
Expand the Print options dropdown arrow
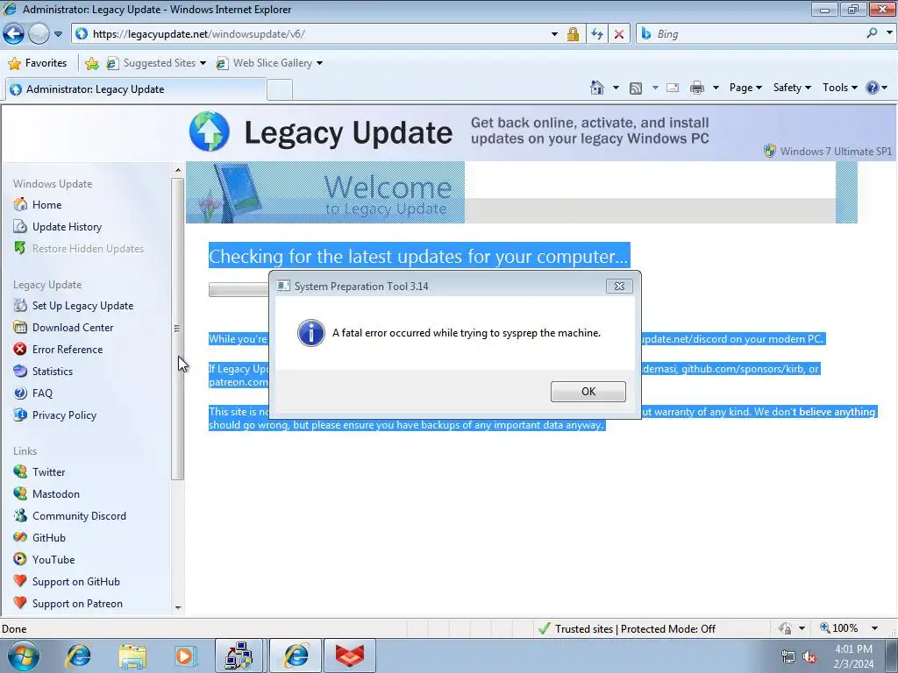tap(716, 88)
